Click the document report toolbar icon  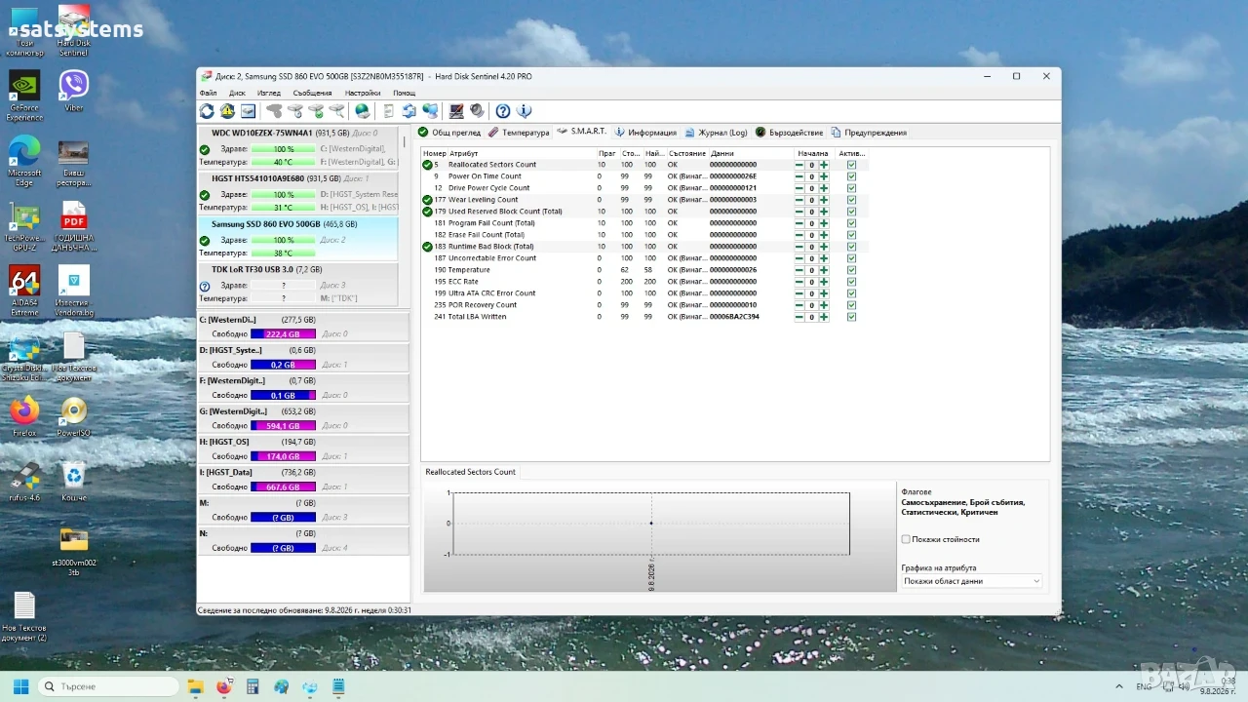(388, 111)
